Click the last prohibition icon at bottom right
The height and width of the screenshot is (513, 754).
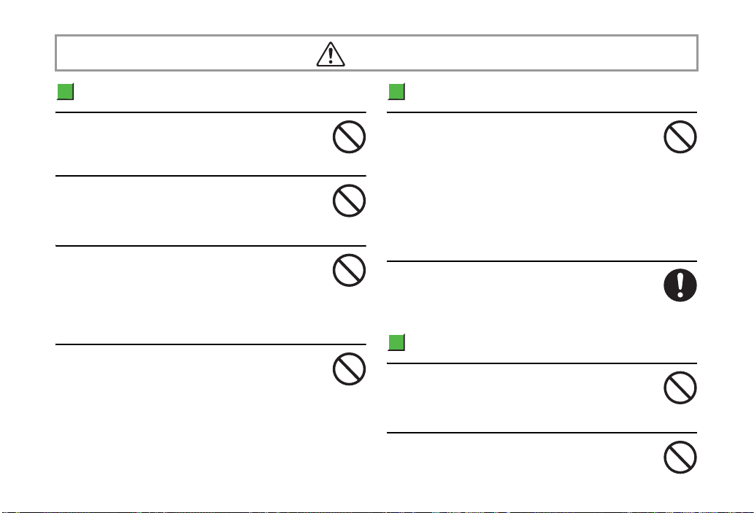point(680,458)
